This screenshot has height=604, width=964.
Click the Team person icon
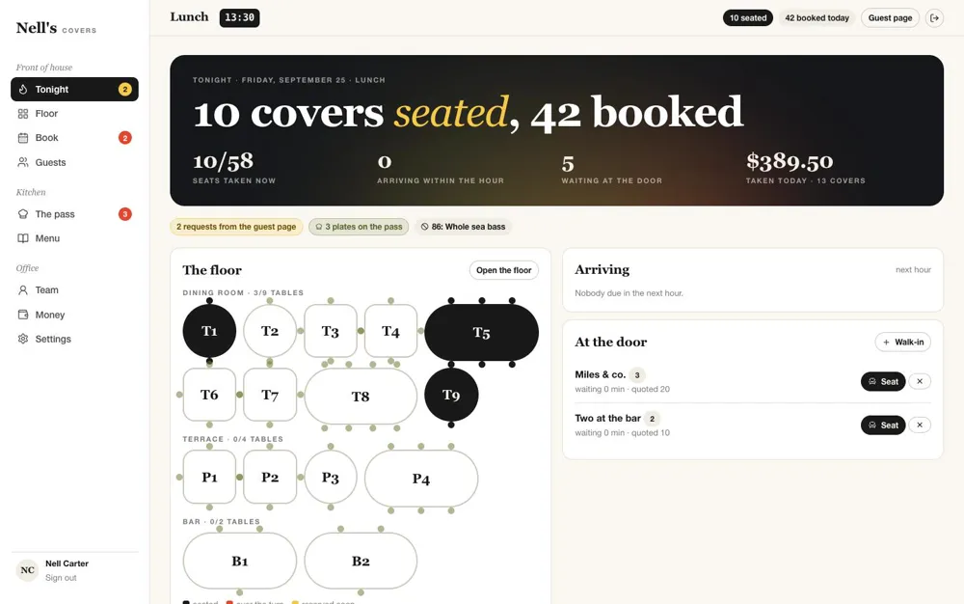click(x=23, y=290)
